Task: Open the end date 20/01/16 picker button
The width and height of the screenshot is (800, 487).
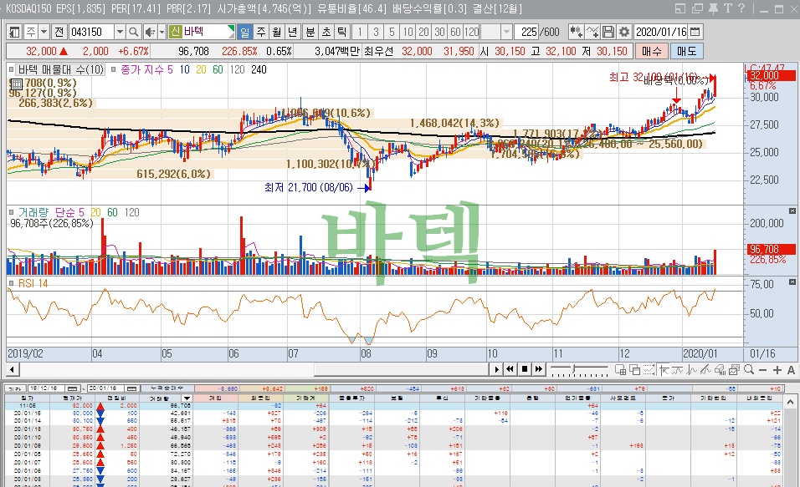Action: click(x=131, y=388)
